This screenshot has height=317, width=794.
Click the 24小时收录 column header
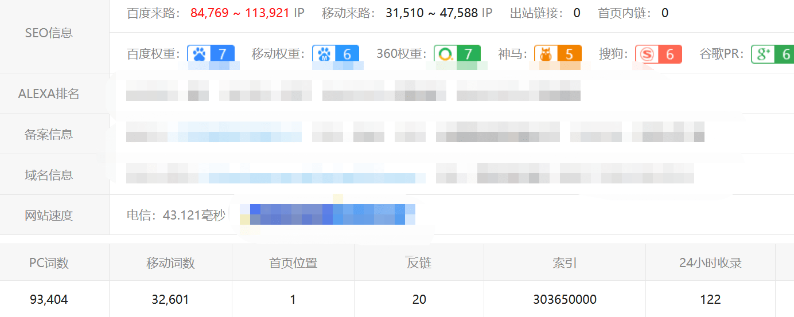[710, 263]
